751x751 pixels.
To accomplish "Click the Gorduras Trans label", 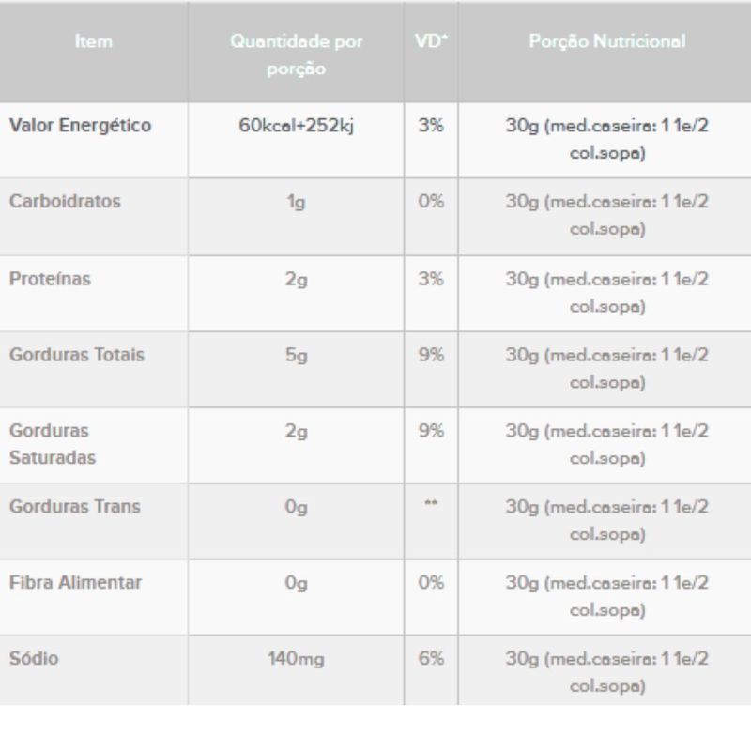I will [75, 507].
